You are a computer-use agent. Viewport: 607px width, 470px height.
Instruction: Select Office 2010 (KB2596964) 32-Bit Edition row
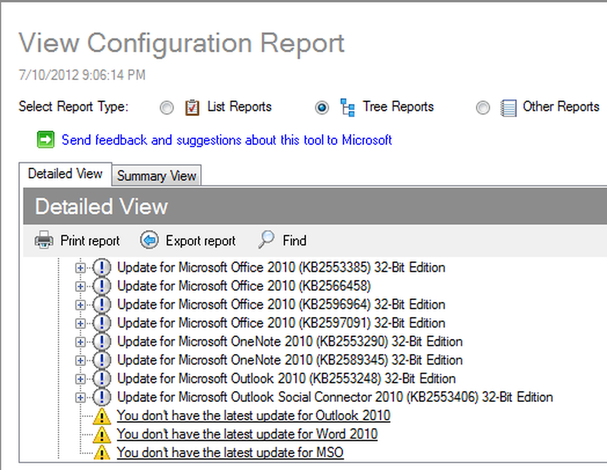pyautogui.click(x=281, y=305)
